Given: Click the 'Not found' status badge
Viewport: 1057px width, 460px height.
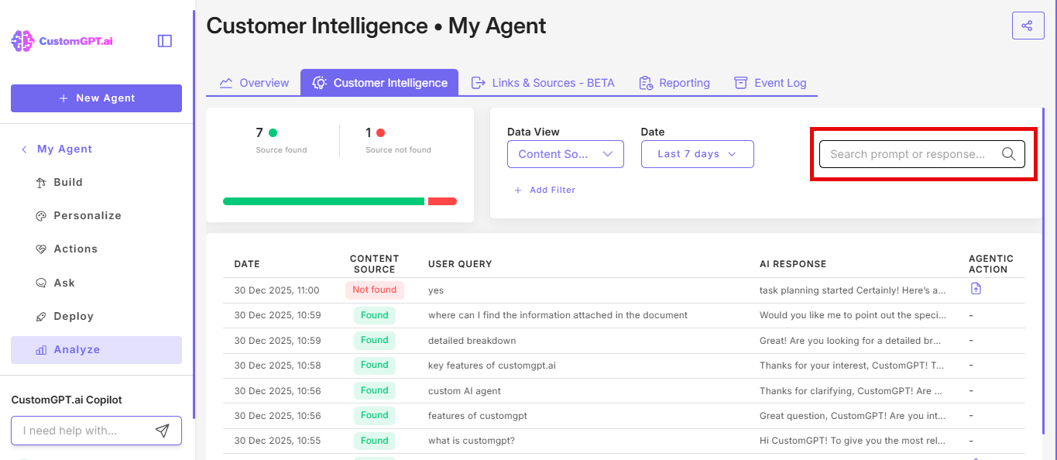Looking at the screenshot, I should [x=374, y=290].
